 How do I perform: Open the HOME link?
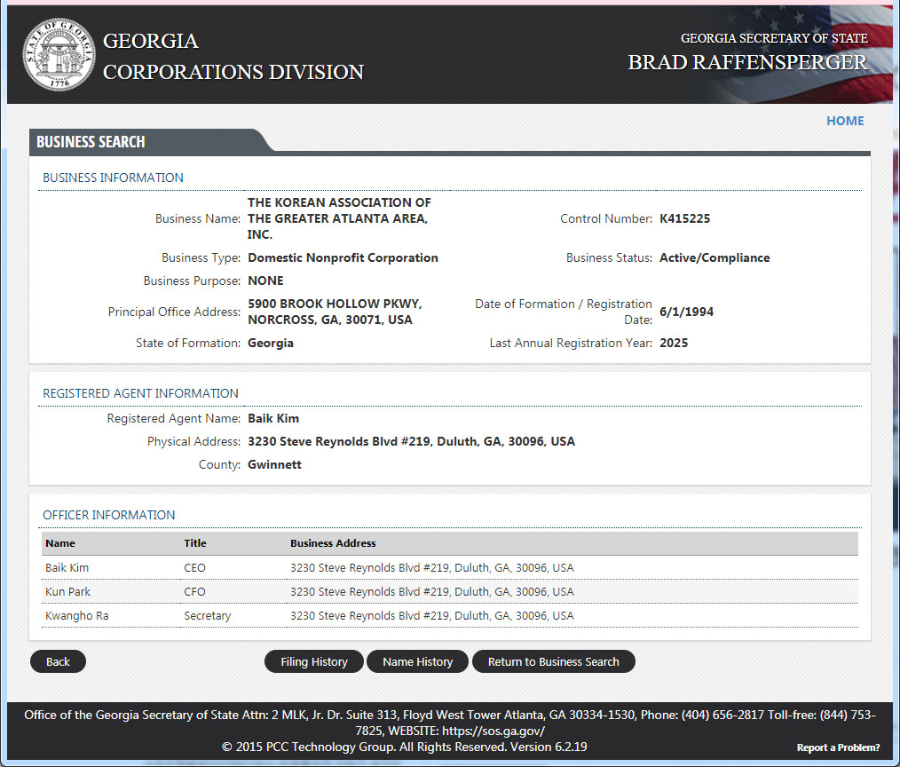tap(844, 121)
